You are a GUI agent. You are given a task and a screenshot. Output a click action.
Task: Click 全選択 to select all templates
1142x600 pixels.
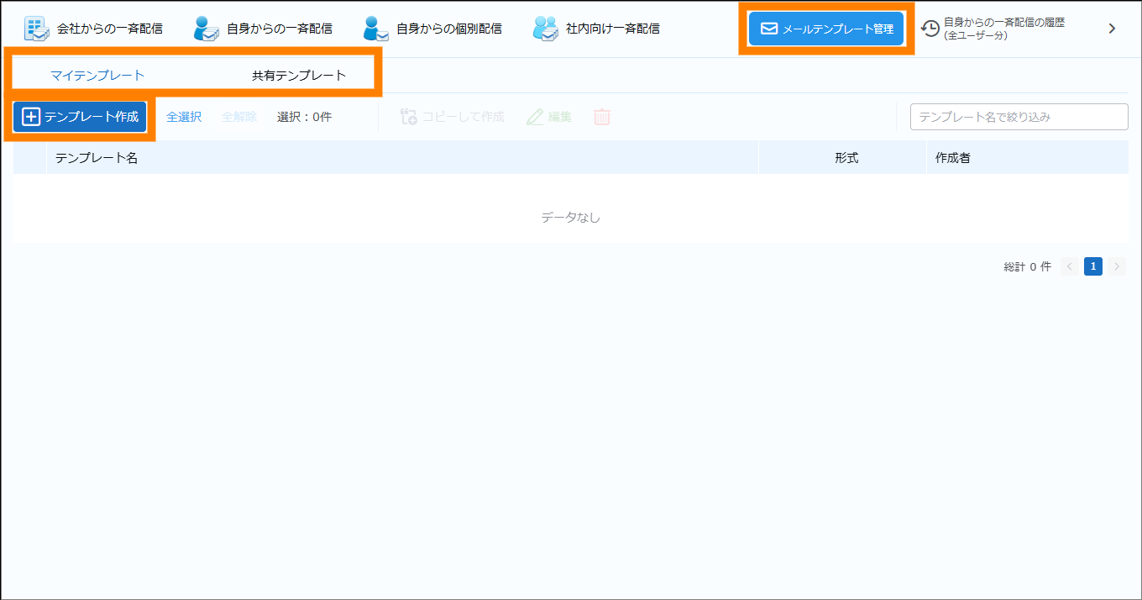[184, 117]
